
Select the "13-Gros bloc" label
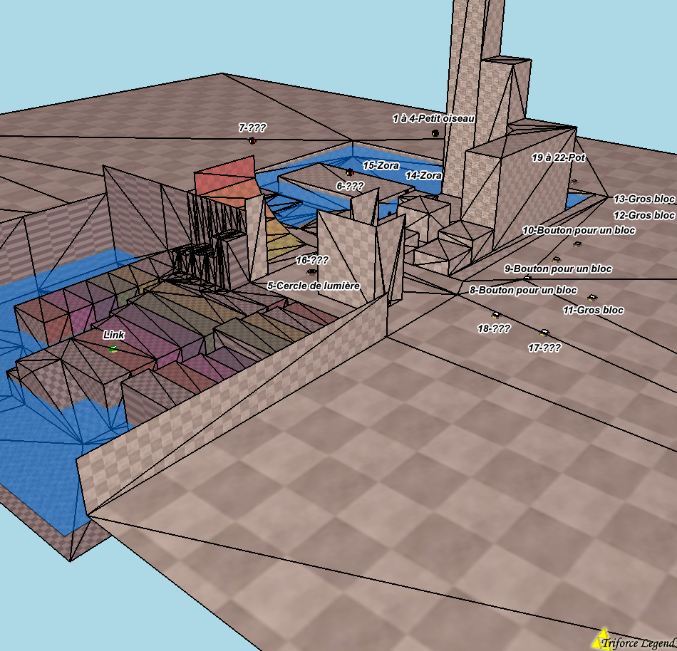tap(644, 199)
